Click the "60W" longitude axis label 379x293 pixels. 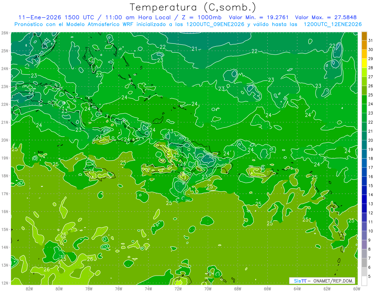click(x=357, y=289)
